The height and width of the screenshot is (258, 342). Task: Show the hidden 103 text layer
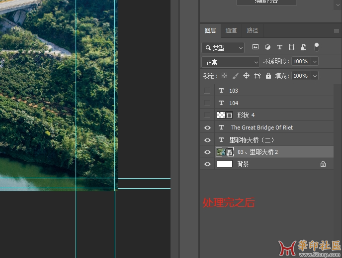207,91
